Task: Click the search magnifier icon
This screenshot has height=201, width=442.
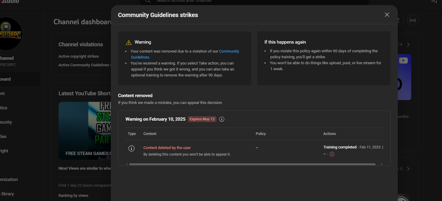Action: tap(148, 1)
